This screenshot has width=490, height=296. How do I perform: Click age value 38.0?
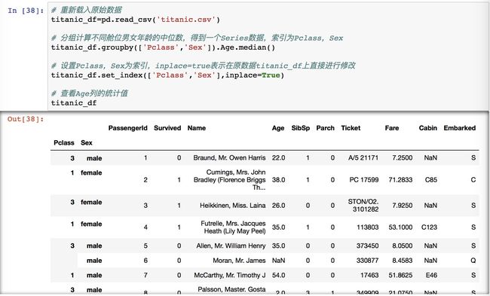pos(278,180)
